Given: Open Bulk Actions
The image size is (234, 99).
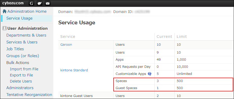Looking at the screenshot, I should coord(17,63).
